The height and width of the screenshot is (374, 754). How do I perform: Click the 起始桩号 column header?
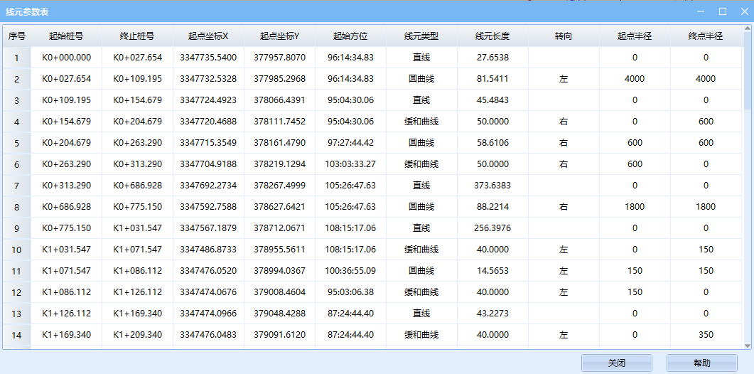[66, 36]
